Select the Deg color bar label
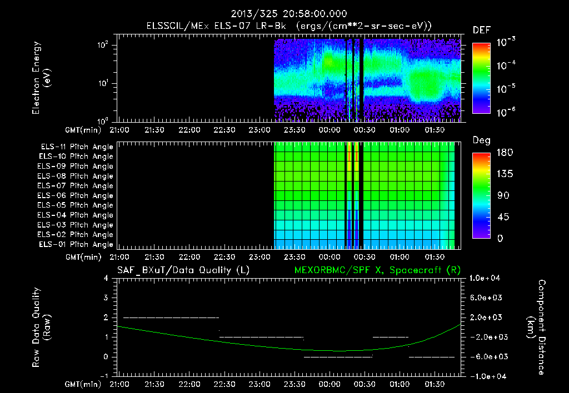Viewport: 569px width, 393px height. (x=482, y=140)
